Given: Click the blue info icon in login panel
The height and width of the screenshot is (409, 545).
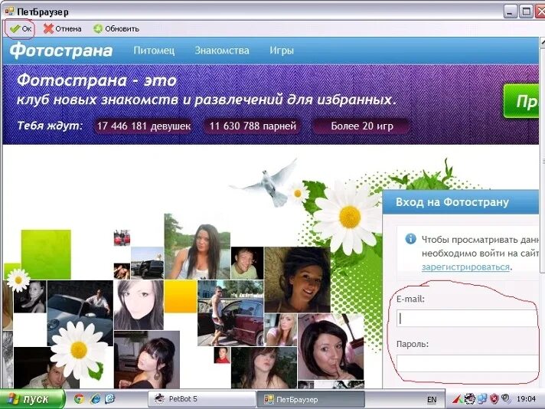Looking at the screenshot, I should pos(410,239).
